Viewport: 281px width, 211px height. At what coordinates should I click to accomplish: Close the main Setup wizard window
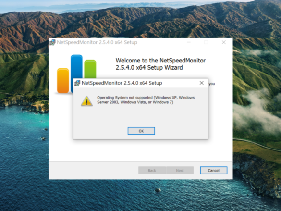pyautogui.click(x=224, y=42)
